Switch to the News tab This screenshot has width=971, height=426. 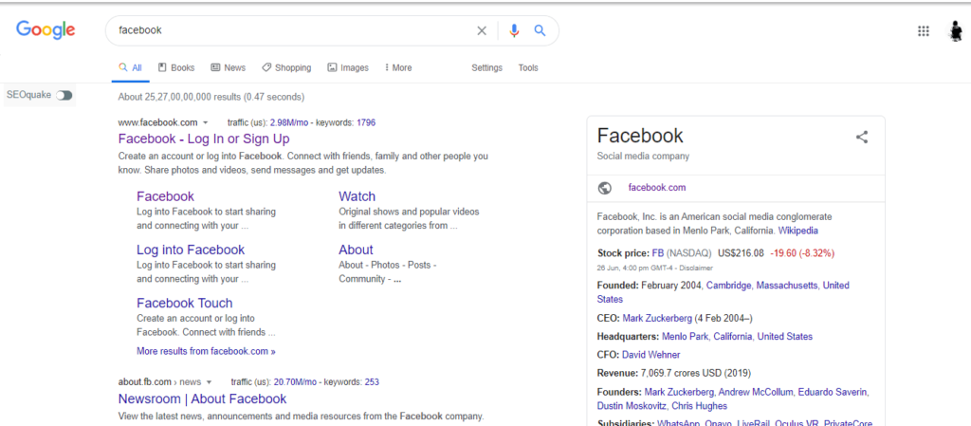pos(228,67)
